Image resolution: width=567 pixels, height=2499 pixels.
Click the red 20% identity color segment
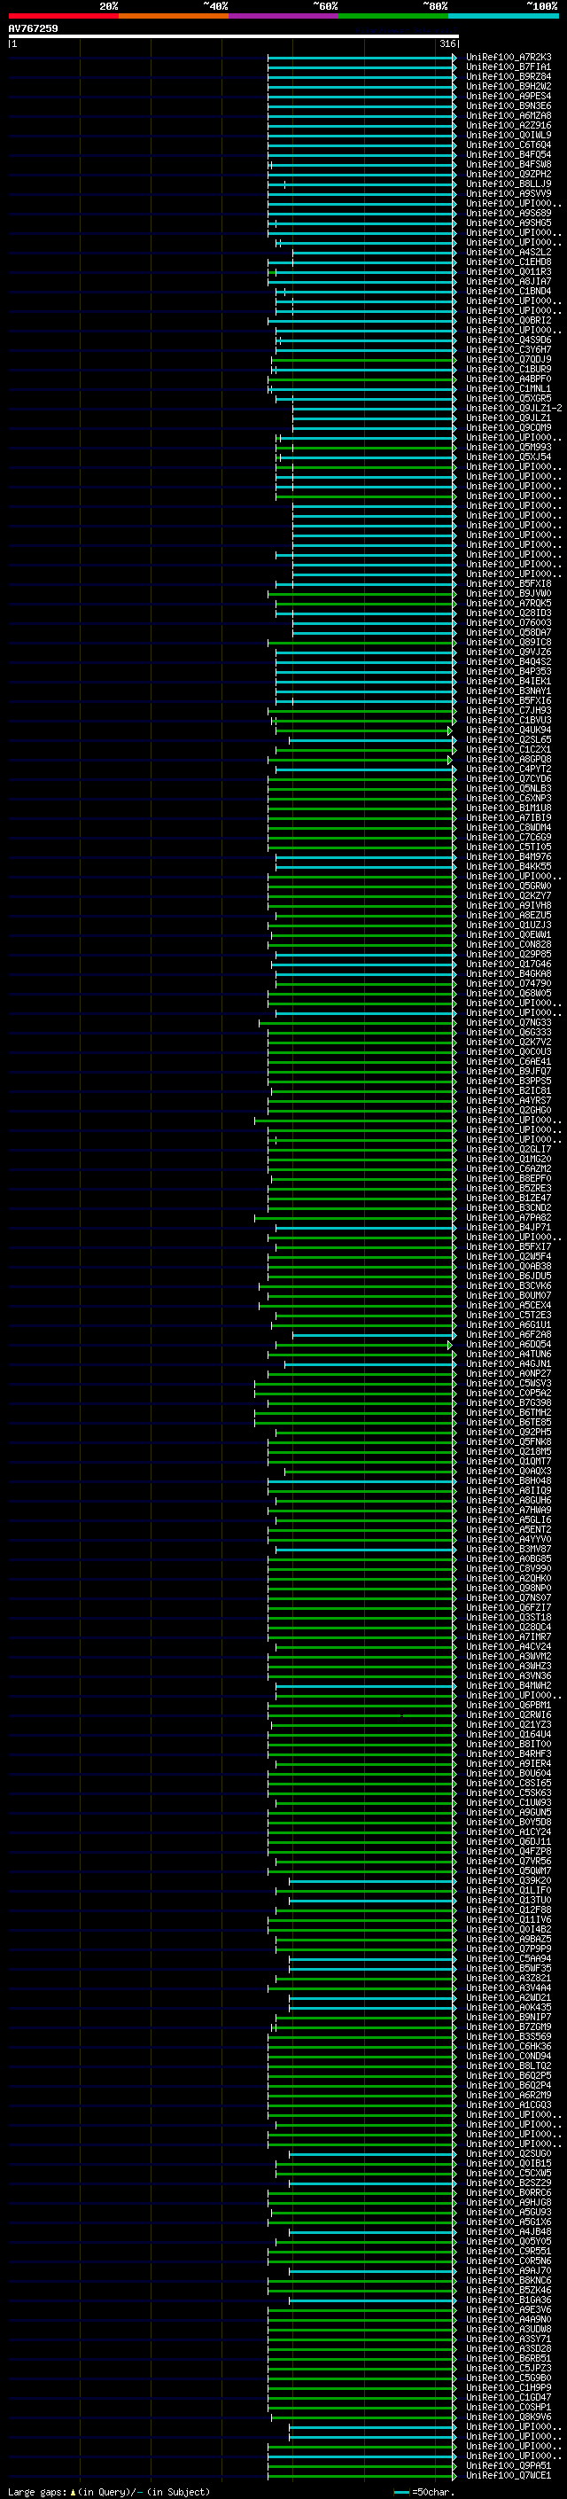click(x=63, y=16)
